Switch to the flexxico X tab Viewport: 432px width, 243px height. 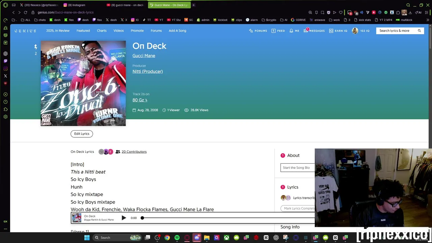click(x=39, y=5)
